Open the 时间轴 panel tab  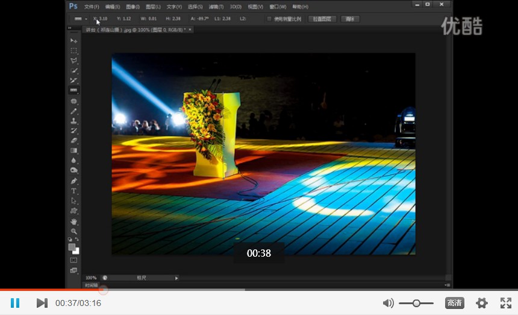(x=92, y=286)
